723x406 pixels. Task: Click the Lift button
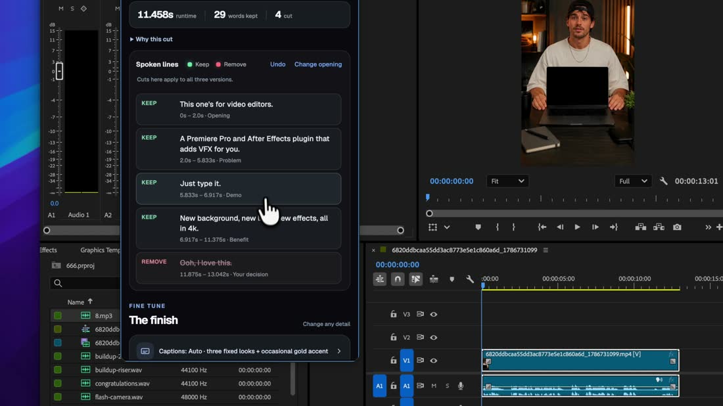coord(640,227)
